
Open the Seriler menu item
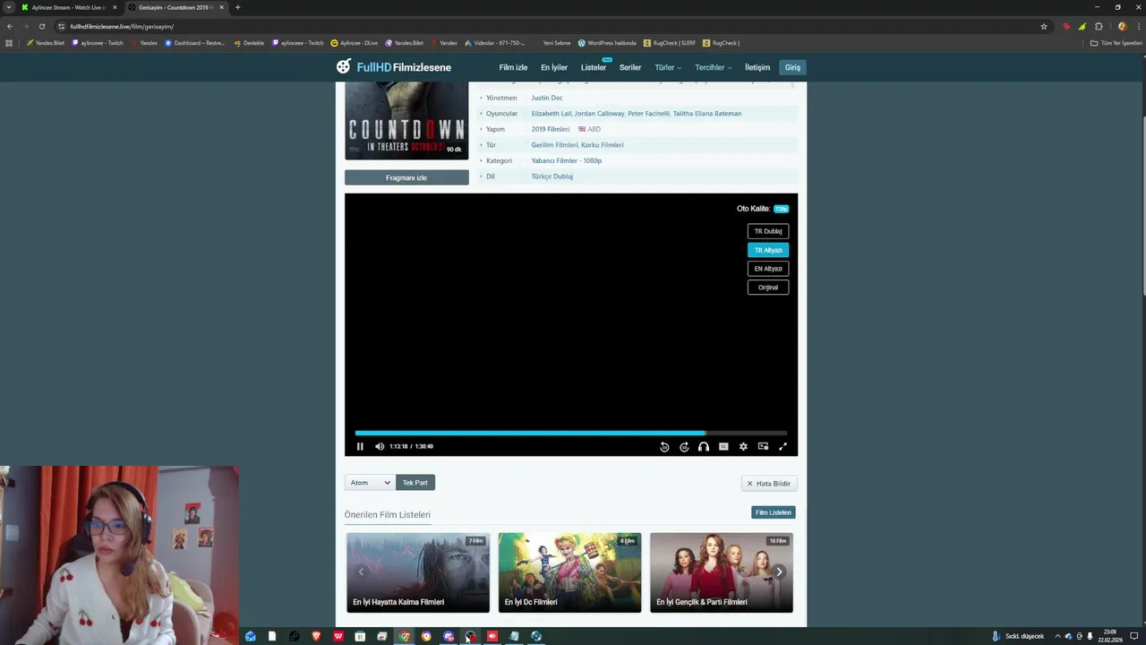[x=630, y=67]
